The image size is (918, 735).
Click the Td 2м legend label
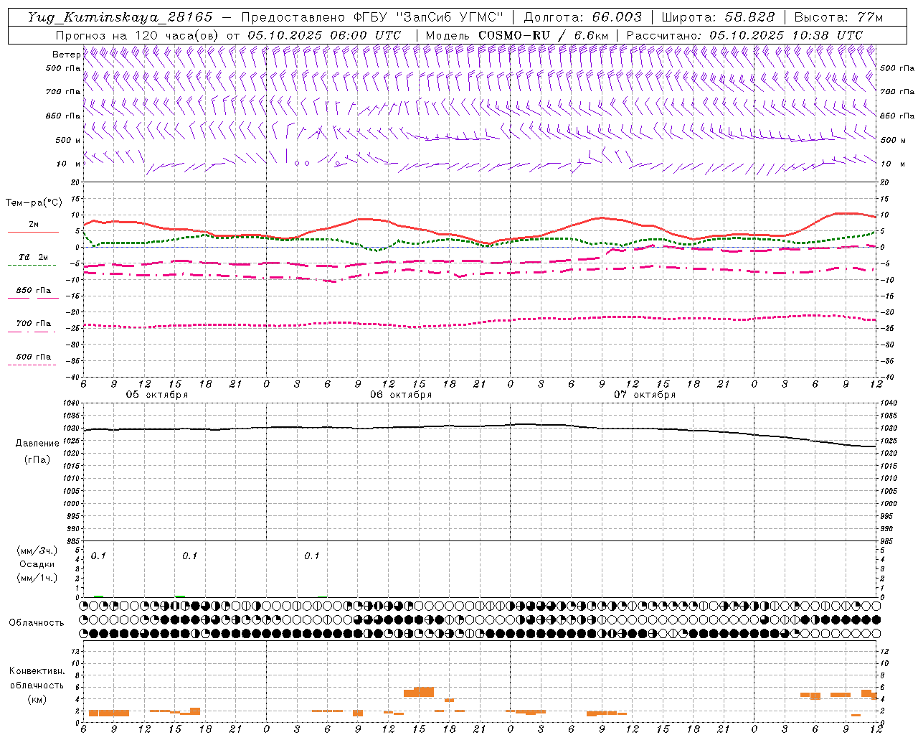[33, 257]
